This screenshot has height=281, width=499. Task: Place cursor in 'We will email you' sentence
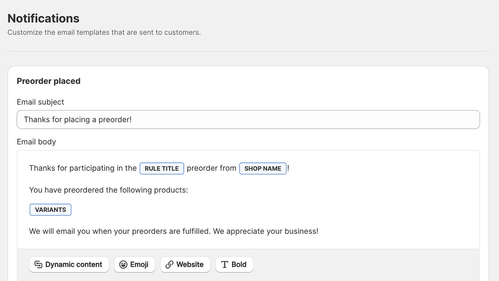click(173, 231)
